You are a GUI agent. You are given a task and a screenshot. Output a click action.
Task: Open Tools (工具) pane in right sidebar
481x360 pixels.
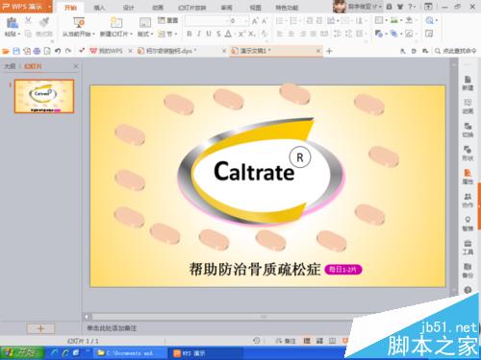[x=468, y=247]
